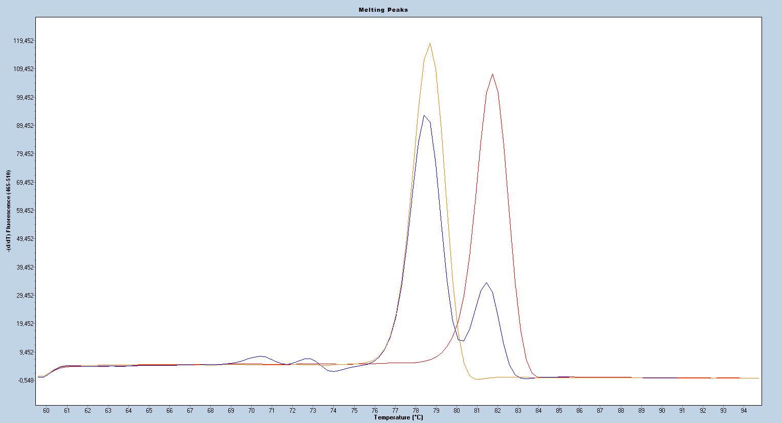Click the blue curve bump near 70.5°C

(260, 356)
